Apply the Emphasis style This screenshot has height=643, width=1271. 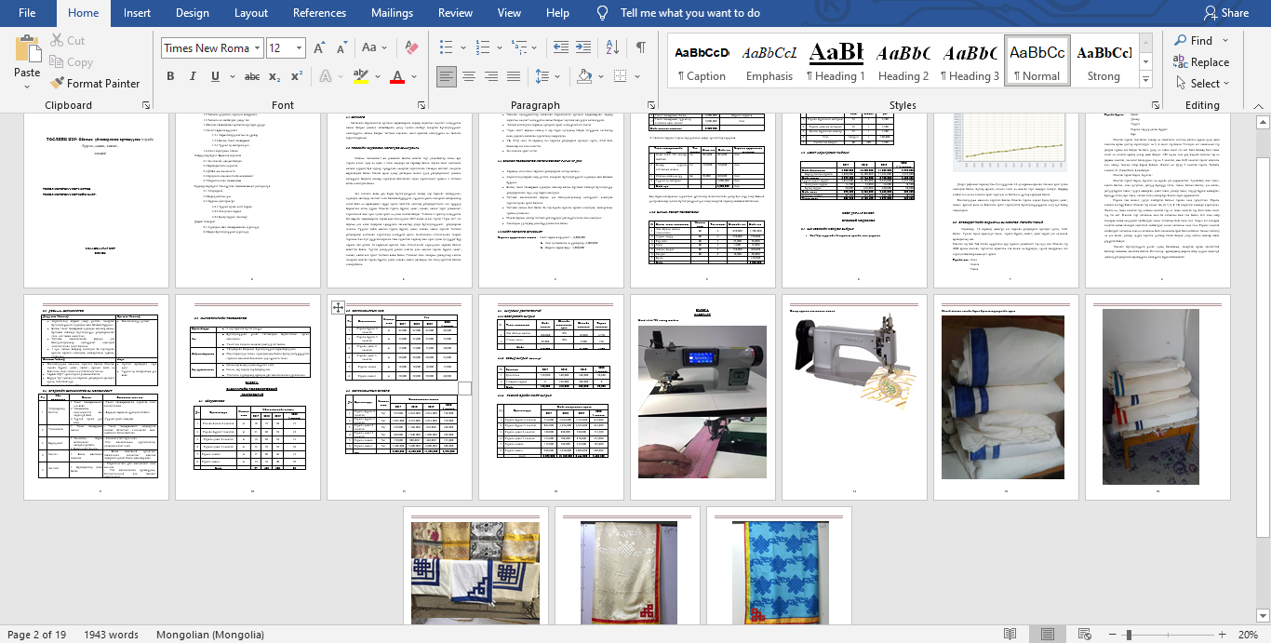[769, 61]
